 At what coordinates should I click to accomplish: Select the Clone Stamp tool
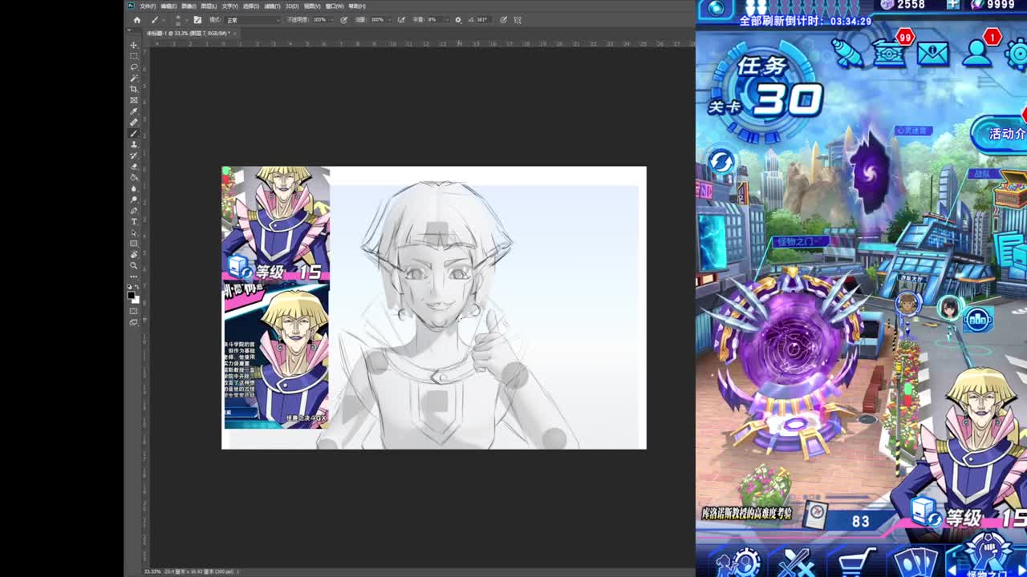(134, 144)
